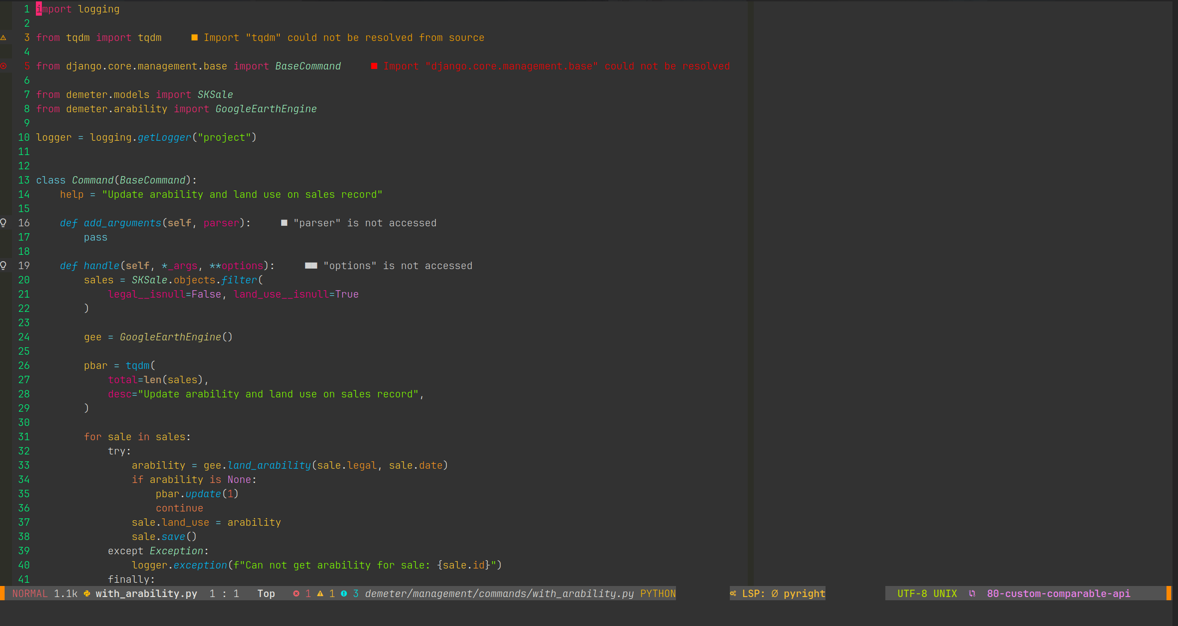Click line number 10 gutter area
The width and height of the screenshot is (1178, 626).
(x=23, y=137)
